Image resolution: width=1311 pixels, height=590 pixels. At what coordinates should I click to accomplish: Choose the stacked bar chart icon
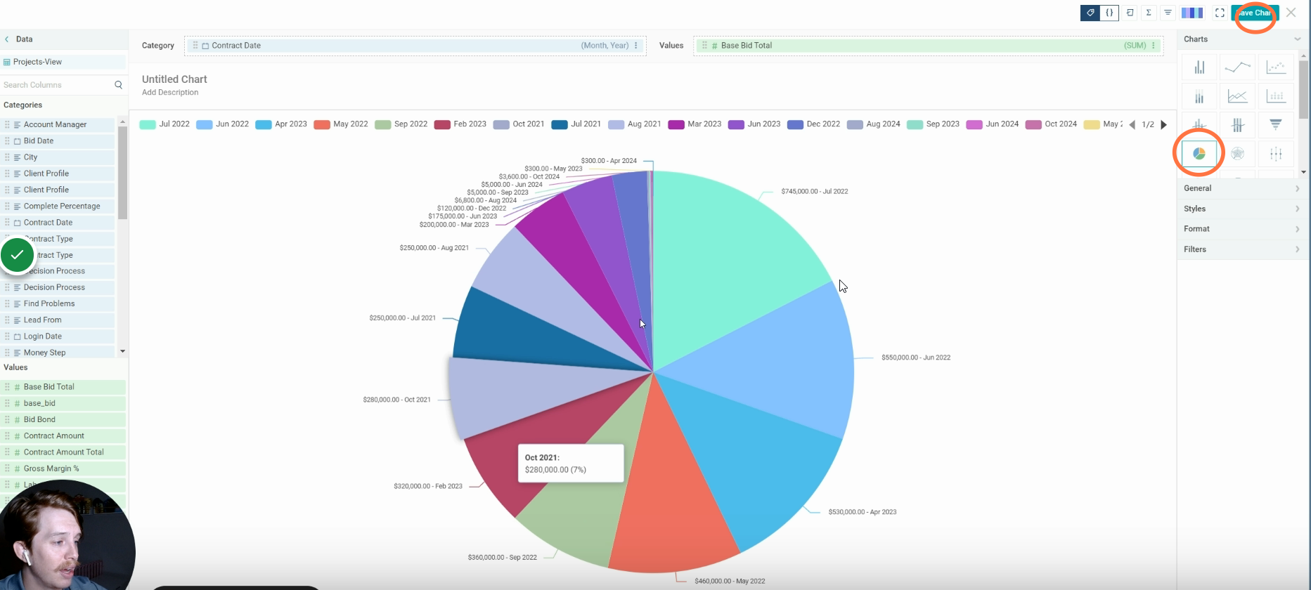1199,96
